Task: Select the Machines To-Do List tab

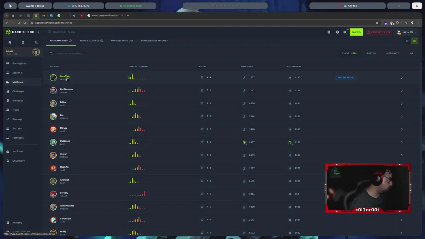Action: coord(122,40)
